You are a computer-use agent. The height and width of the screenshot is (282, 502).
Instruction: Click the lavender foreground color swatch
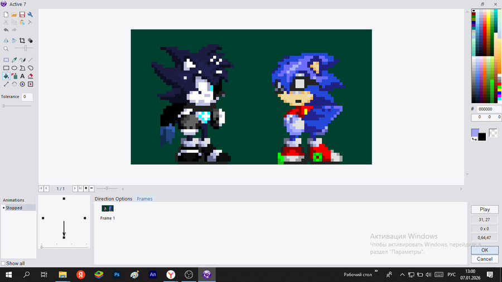click(475, 133)
